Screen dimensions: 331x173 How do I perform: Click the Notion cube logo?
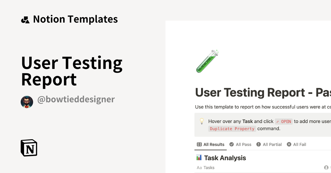pyautogui.click(x=29, y=148)
